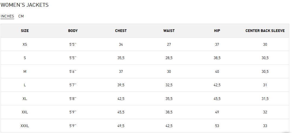Click the hip value 53
Screen dimensions: 292x133
point(217,126)
